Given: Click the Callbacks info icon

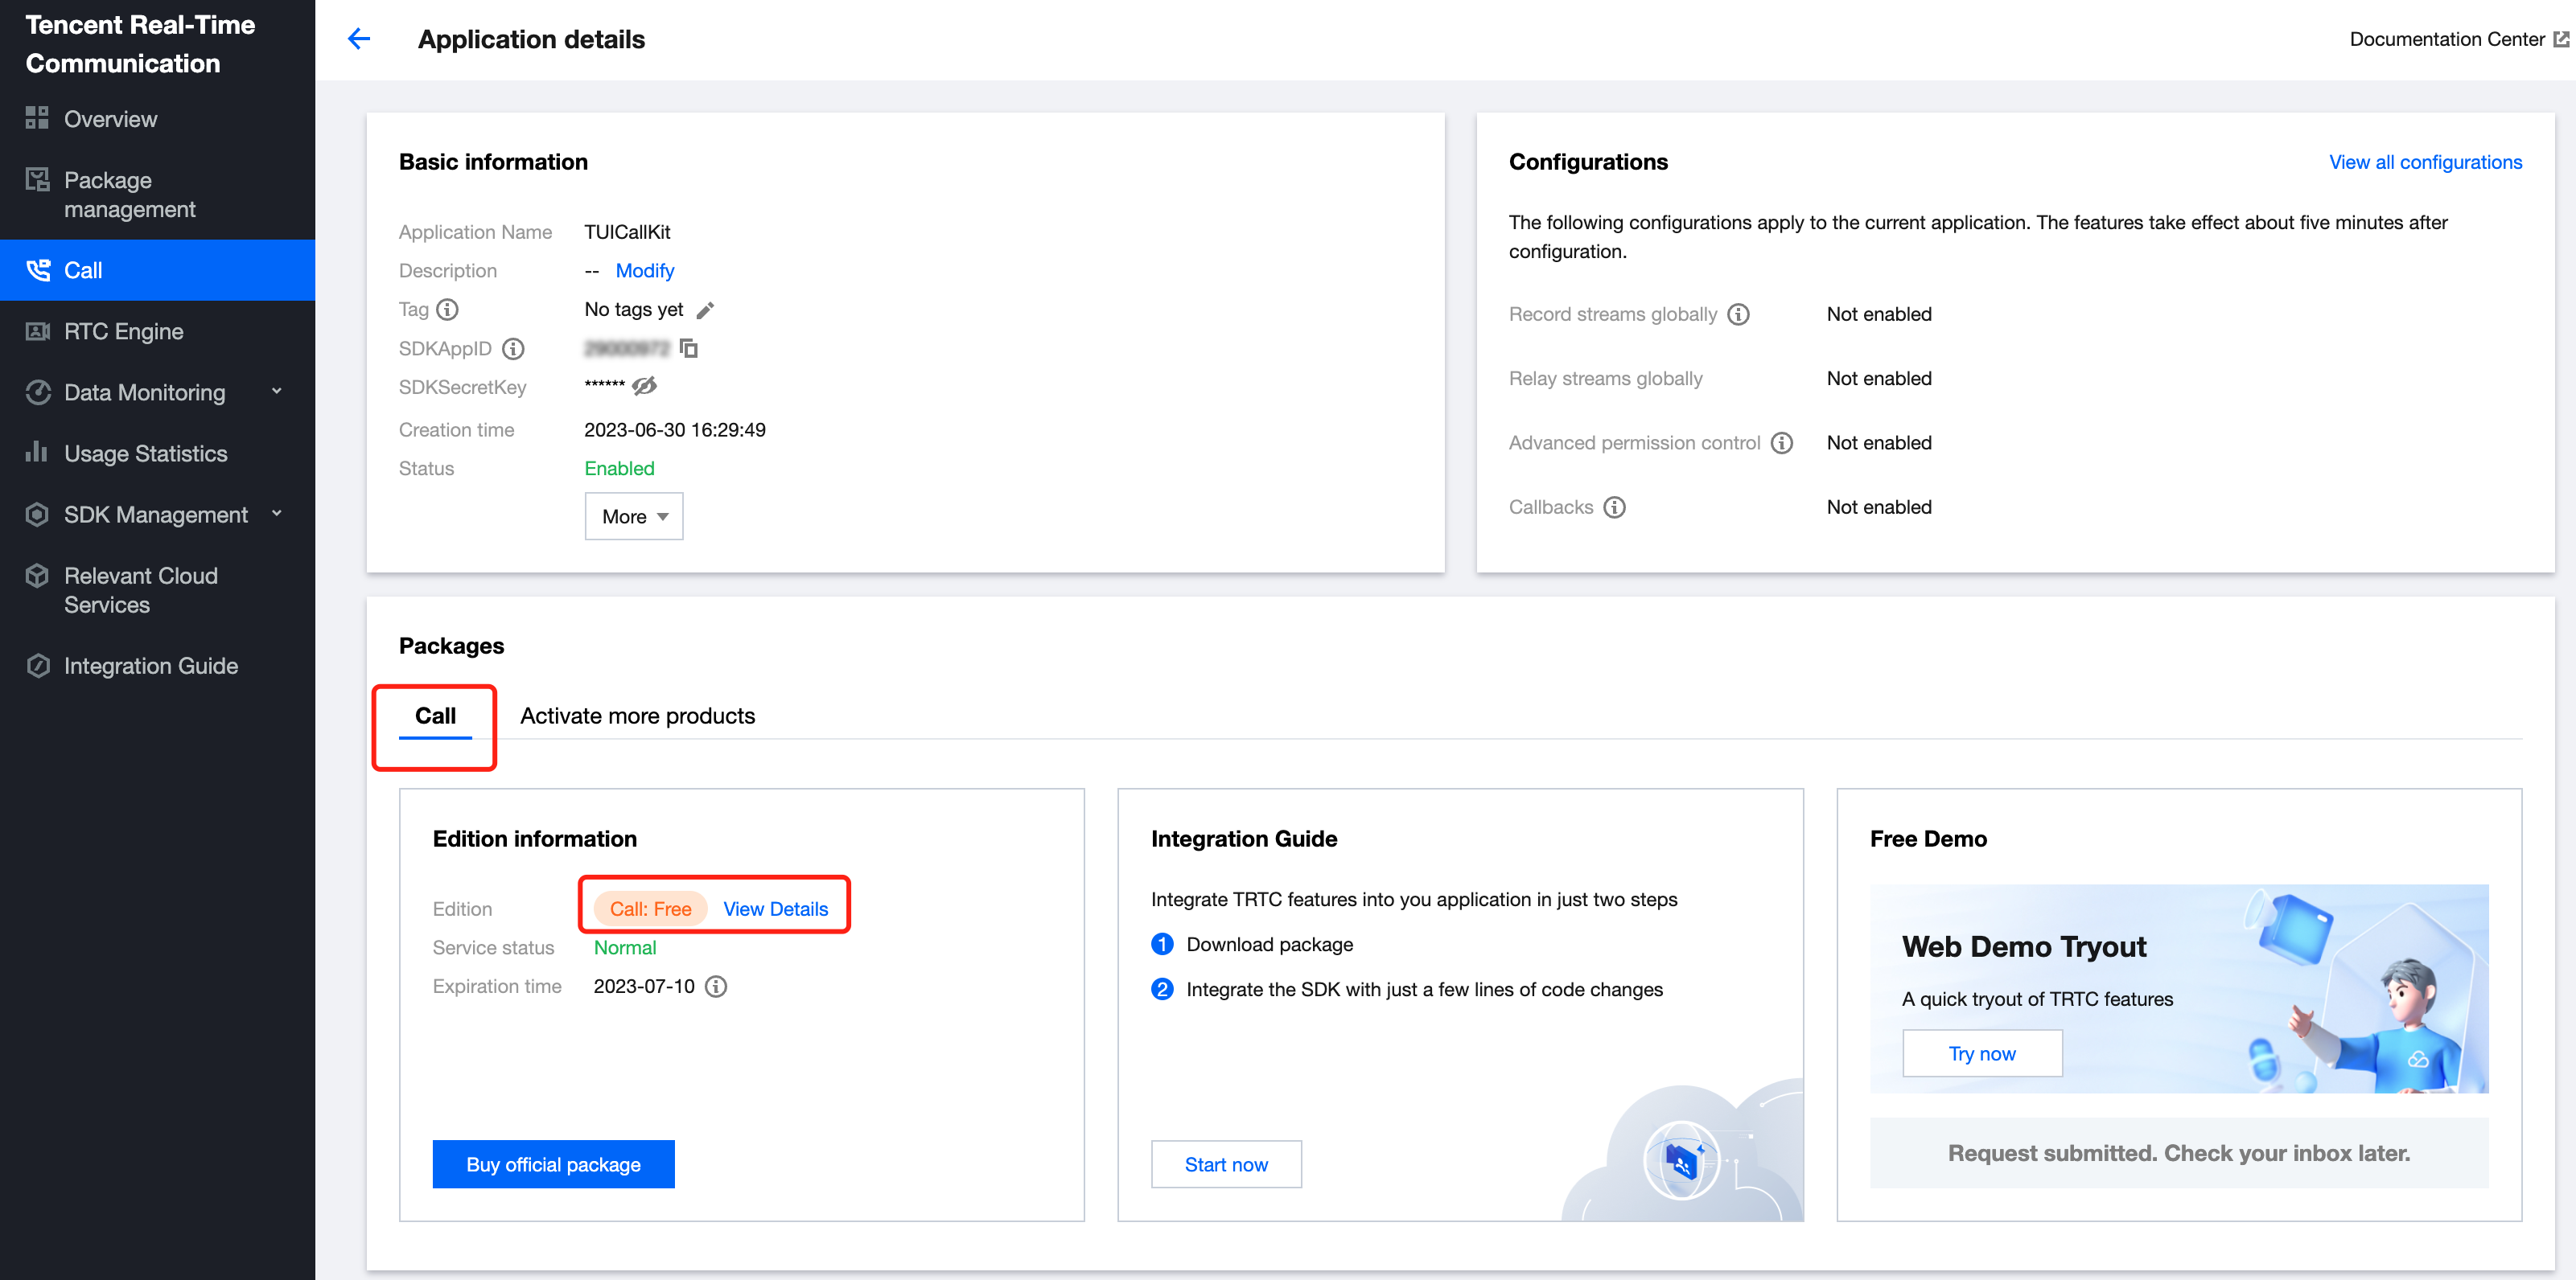Looking at the screenshot, I should pos(1615,507).
